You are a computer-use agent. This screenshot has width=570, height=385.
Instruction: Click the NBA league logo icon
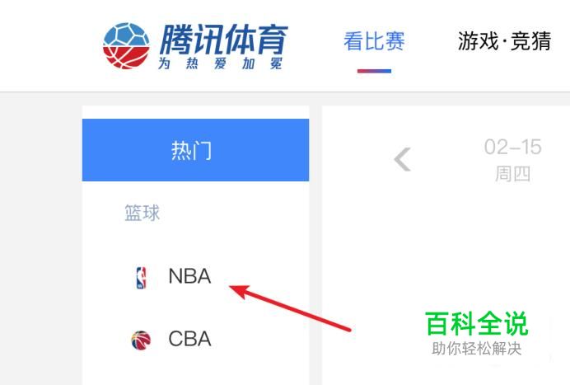tap(141, 278)
